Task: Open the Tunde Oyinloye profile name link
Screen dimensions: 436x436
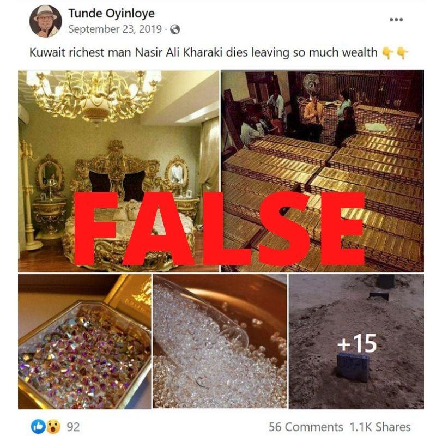Action: 112,13
